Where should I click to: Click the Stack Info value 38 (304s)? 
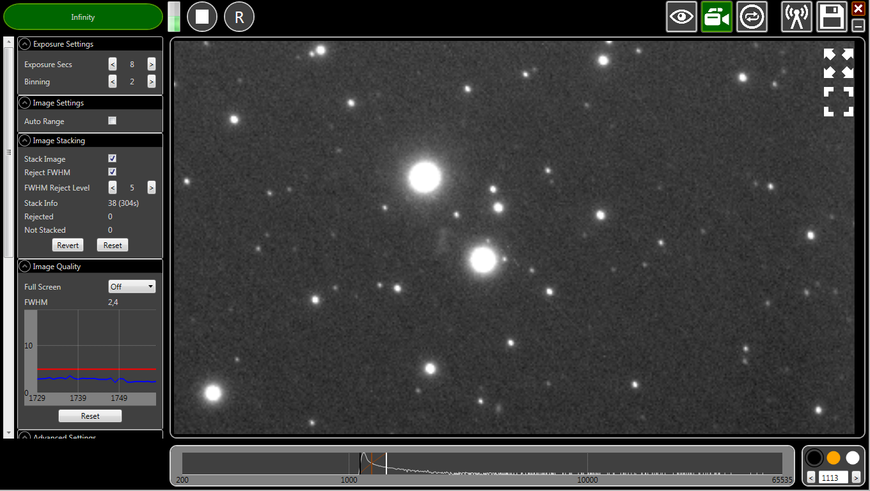pos(123,203)
